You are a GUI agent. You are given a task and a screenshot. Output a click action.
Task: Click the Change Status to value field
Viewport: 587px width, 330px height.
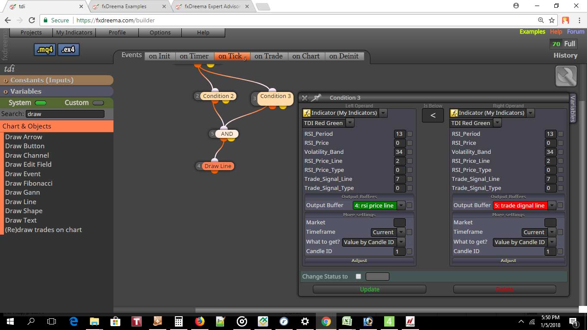pos(377,277)
